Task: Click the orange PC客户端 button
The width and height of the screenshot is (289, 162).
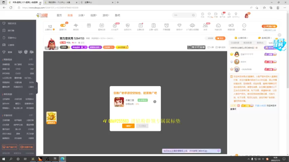Action: coord(269,26)
